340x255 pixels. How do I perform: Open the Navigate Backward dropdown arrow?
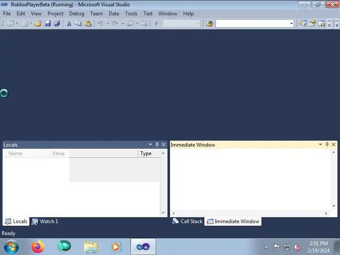click(x=137, y=23)
